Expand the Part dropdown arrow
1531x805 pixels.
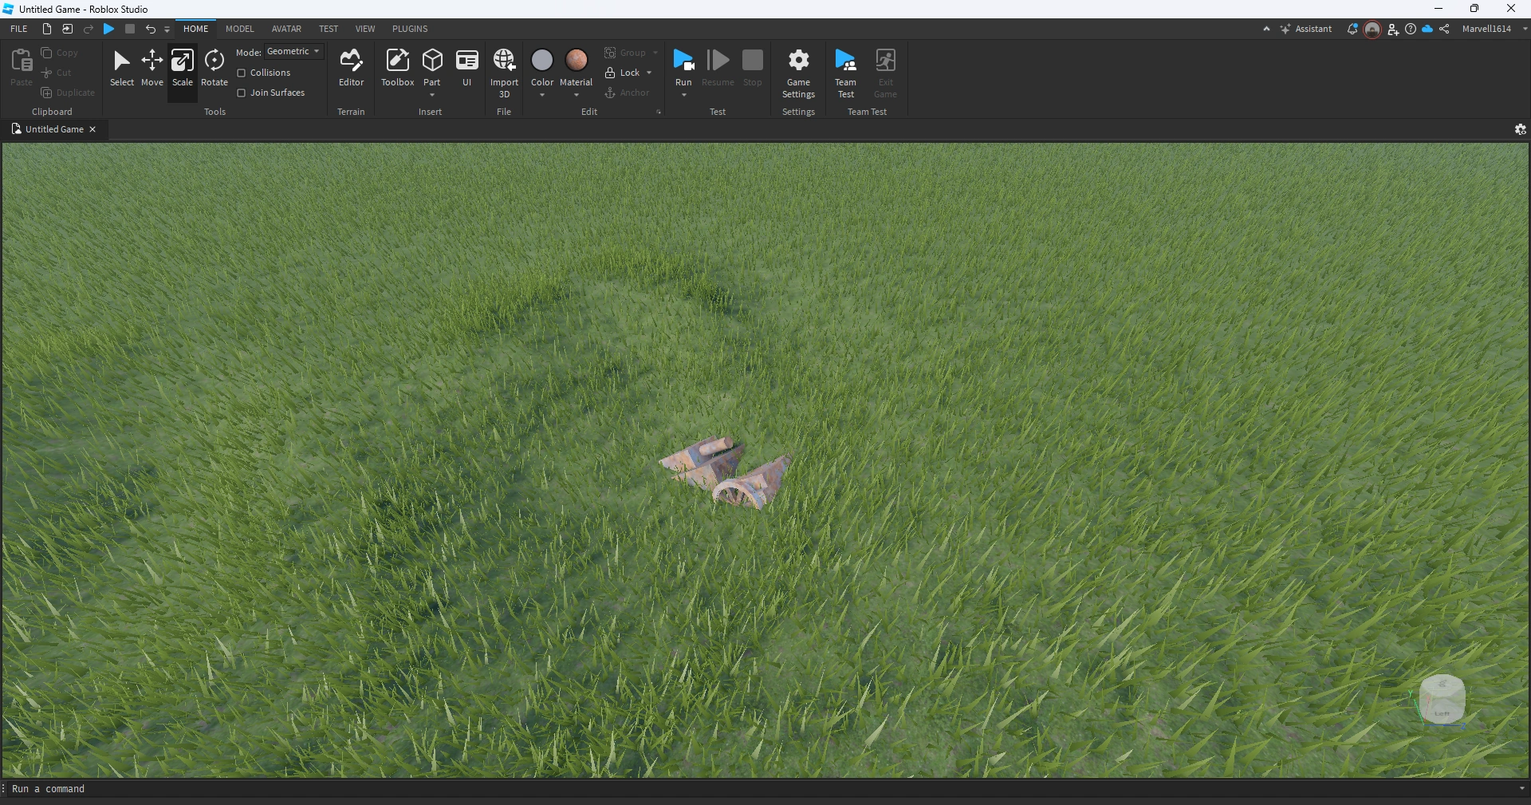432,95
